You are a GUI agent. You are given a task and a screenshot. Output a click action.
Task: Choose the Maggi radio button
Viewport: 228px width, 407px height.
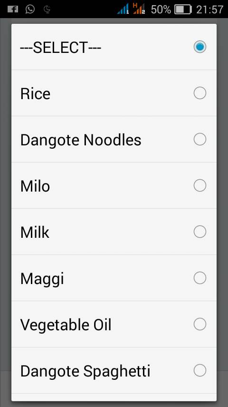(x=200, y=278)
